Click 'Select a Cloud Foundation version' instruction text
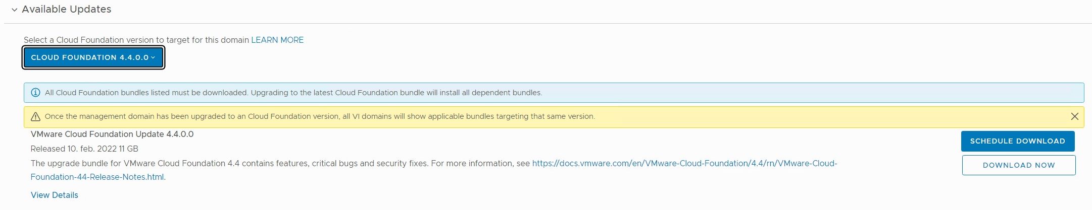This screenshot has height=210, width=1092. [x=136, y=40]
